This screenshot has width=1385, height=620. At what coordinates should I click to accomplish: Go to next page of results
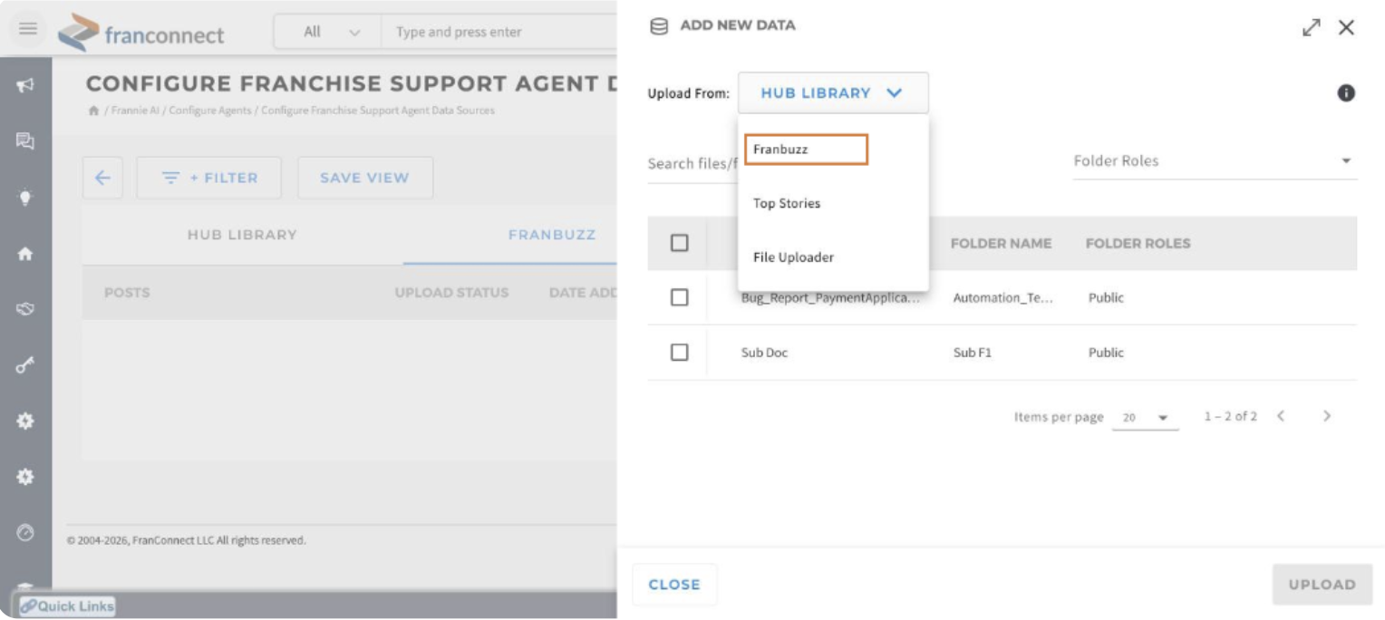(x=1327, y=416)
